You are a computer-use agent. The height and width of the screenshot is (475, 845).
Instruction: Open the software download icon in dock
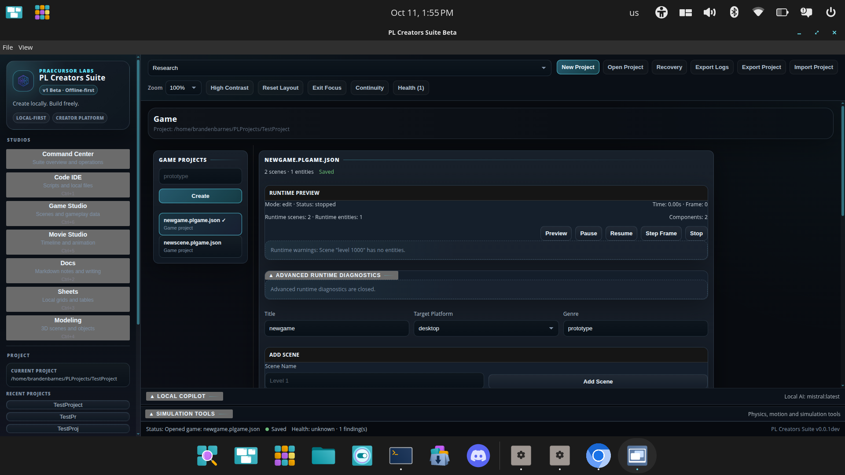tap(440, 456)
